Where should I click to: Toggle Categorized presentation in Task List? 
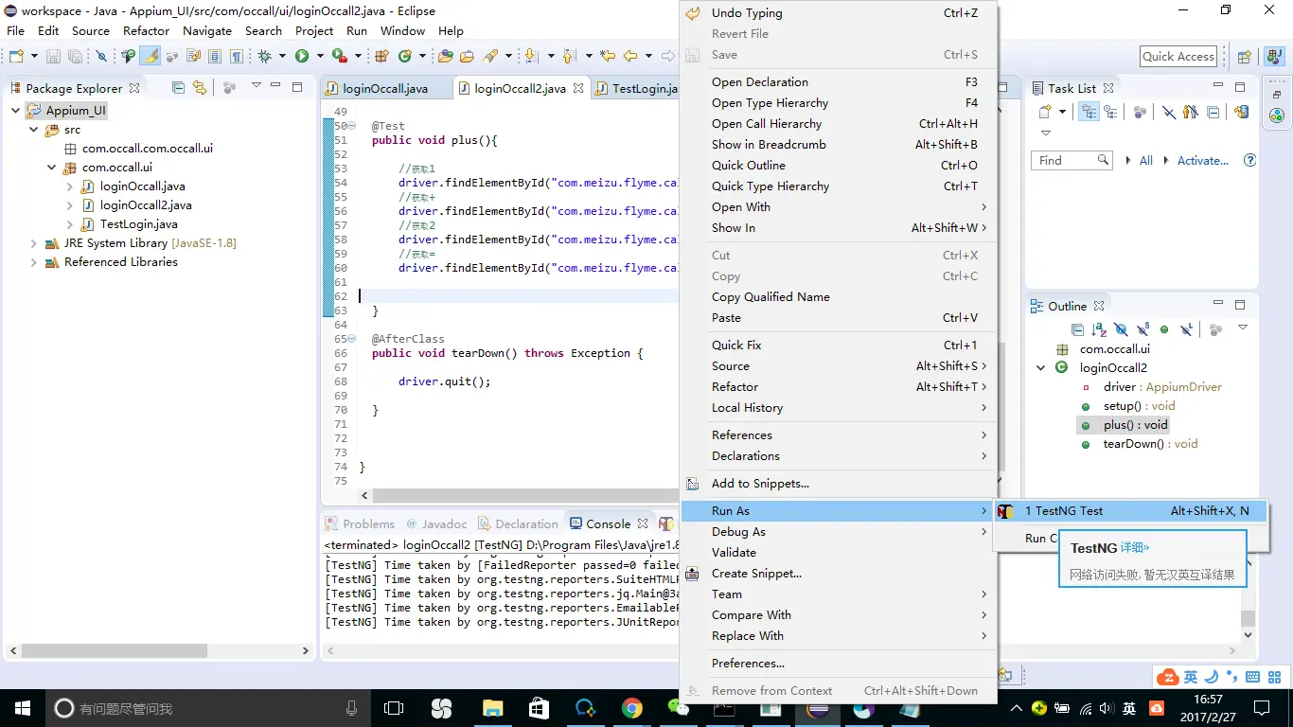point(1089,112)
